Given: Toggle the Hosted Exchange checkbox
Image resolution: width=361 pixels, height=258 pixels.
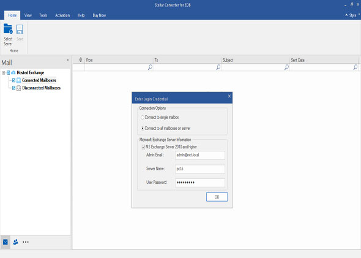Looking at the screenshot, I should pyautogui.click(x=9, y=73).
